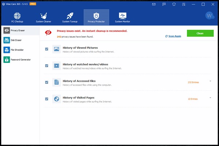Uncheck the History of Accessed Files checkbox
The image size is (219, 146).
tap(47, 82)
